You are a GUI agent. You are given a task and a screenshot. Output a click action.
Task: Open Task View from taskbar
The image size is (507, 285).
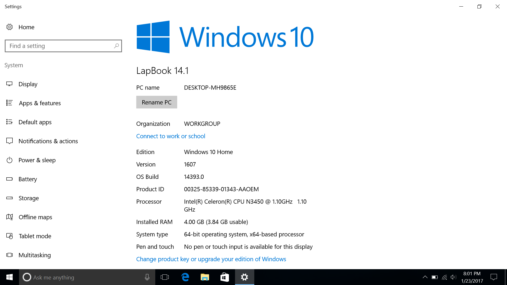(x=165, y=277)
